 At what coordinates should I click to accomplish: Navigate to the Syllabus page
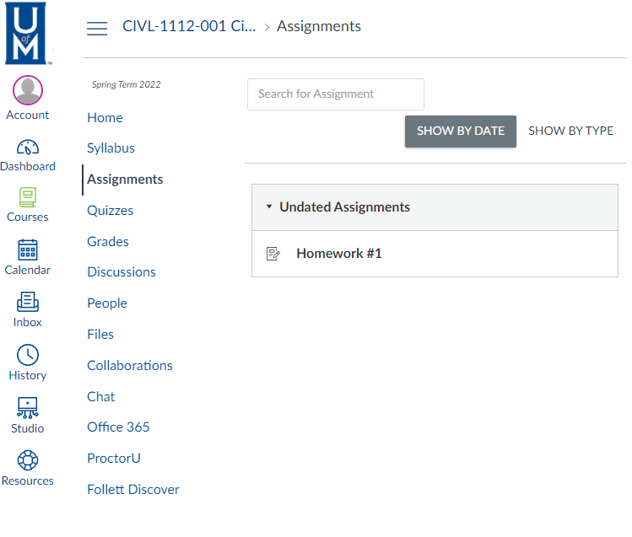111,148
